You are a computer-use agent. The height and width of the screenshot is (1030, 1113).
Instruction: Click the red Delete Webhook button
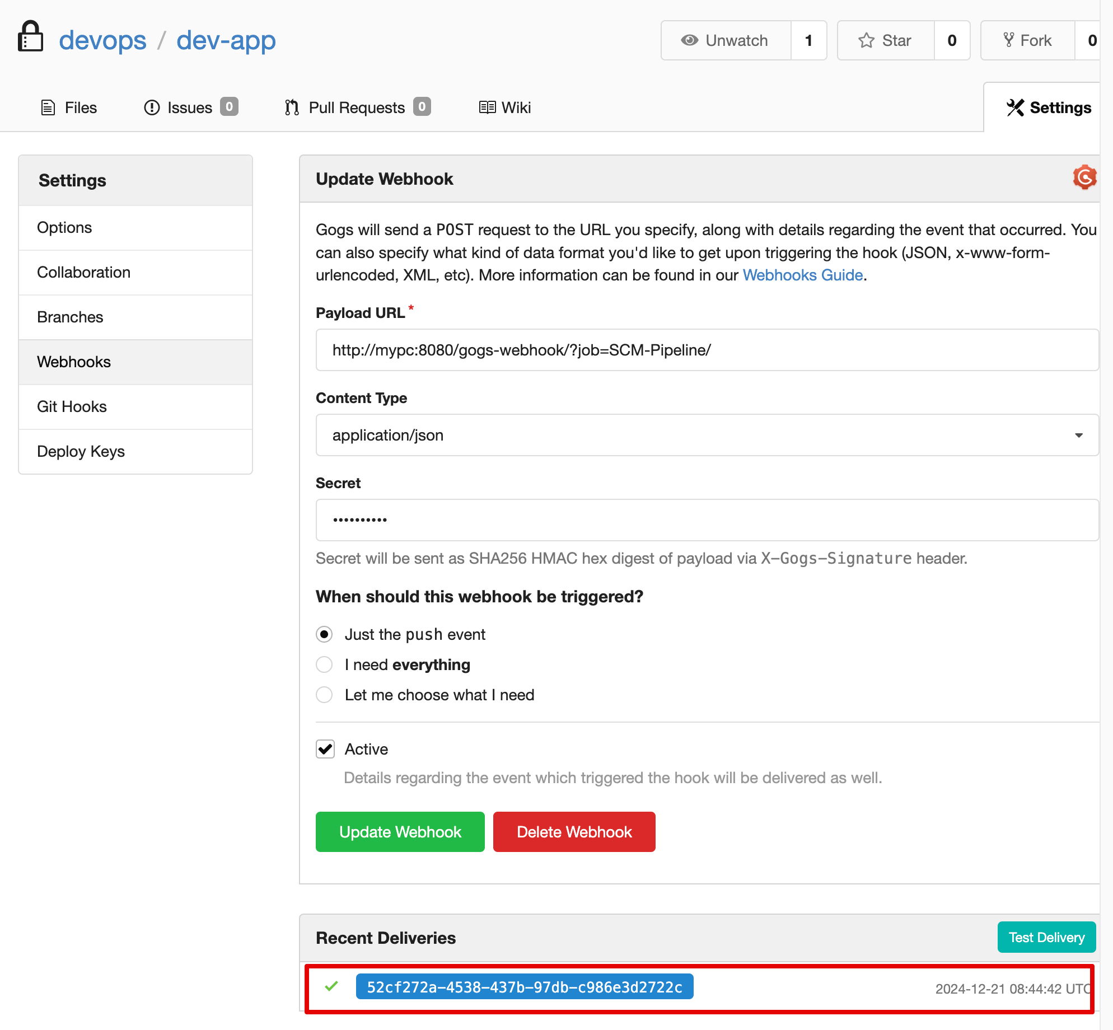click(x=574, y=832)
